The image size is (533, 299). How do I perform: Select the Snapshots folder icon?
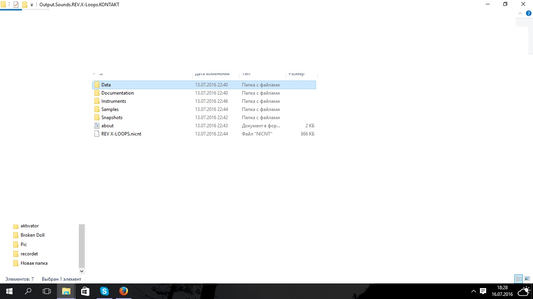[x=97, y=117]
